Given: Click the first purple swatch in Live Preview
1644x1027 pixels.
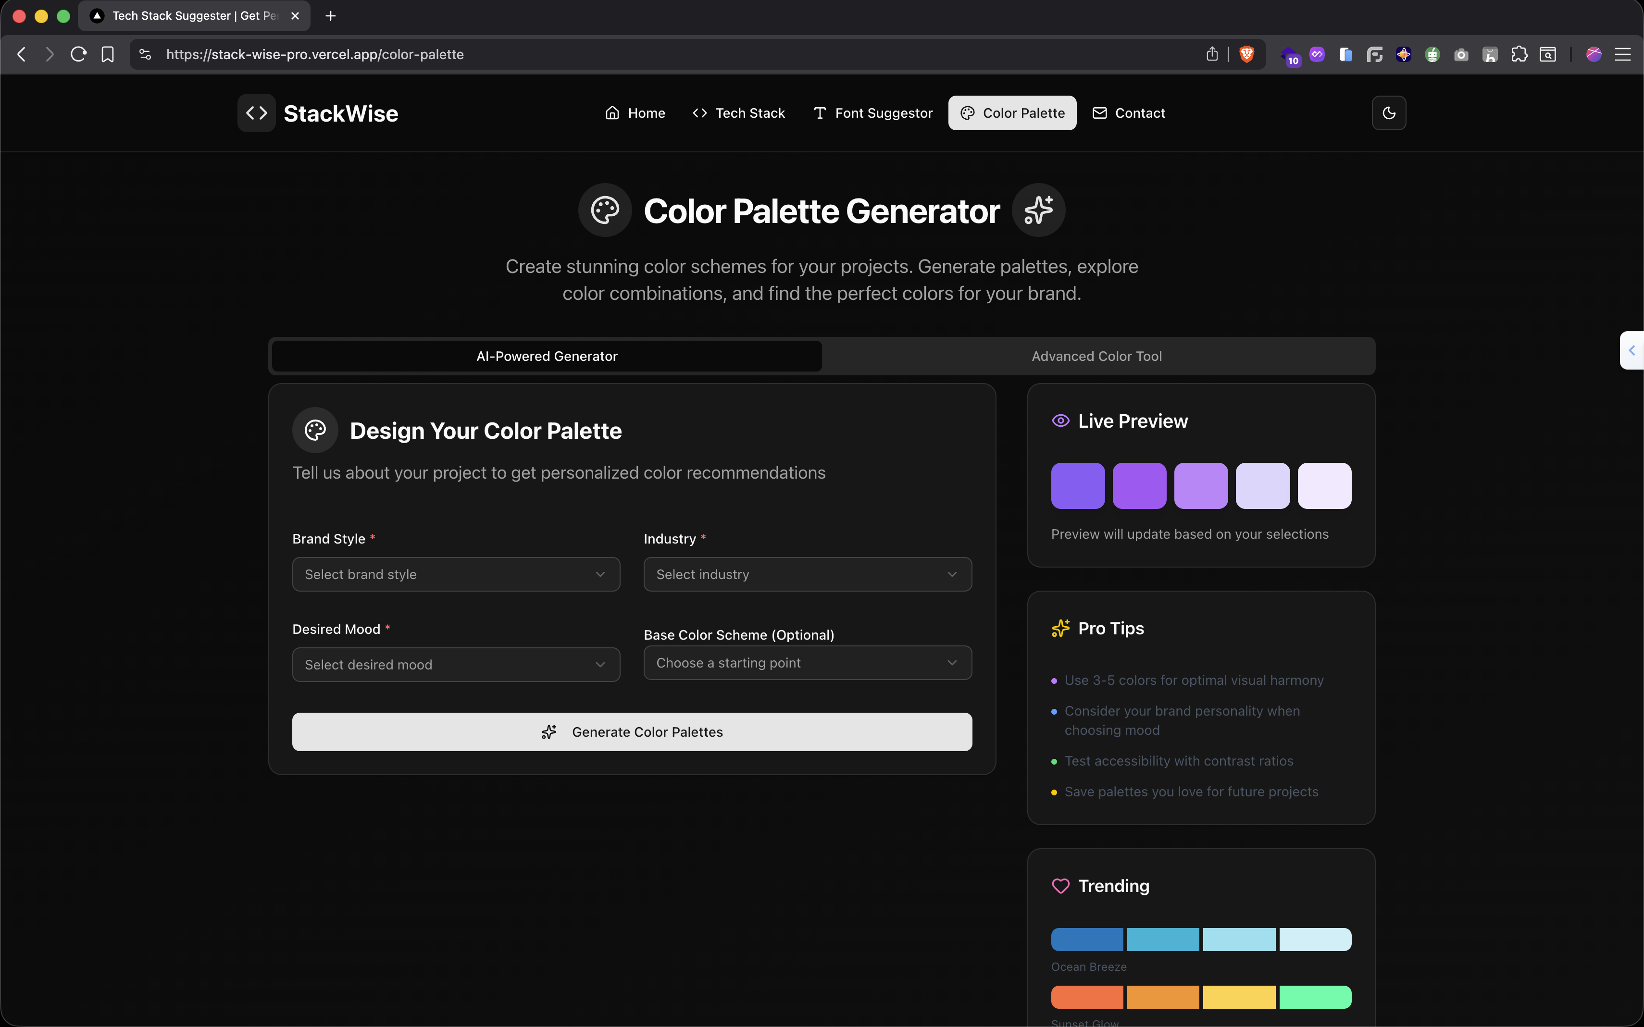Looking at the screenshot, I should (1077, 486).
